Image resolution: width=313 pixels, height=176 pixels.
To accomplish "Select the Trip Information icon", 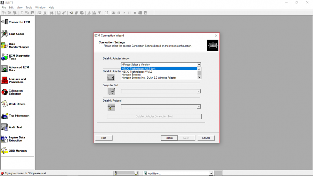I will pyautogui.click(x=5, y=115).
